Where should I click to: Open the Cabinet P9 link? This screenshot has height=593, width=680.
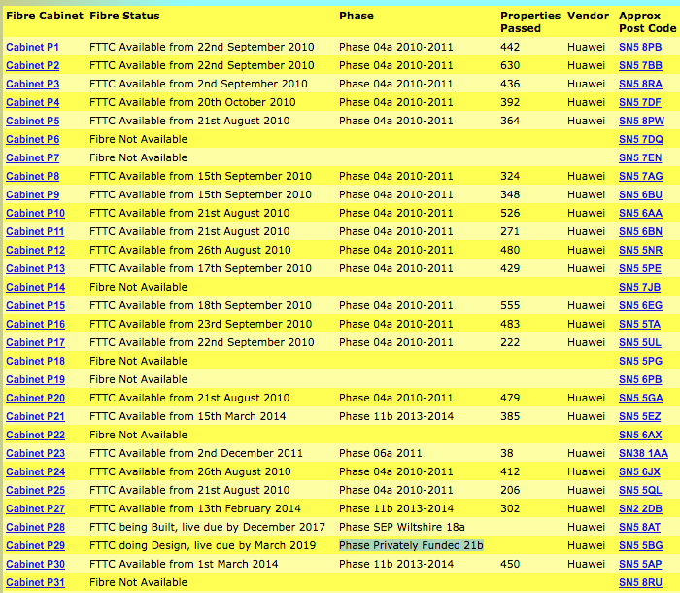32,194
